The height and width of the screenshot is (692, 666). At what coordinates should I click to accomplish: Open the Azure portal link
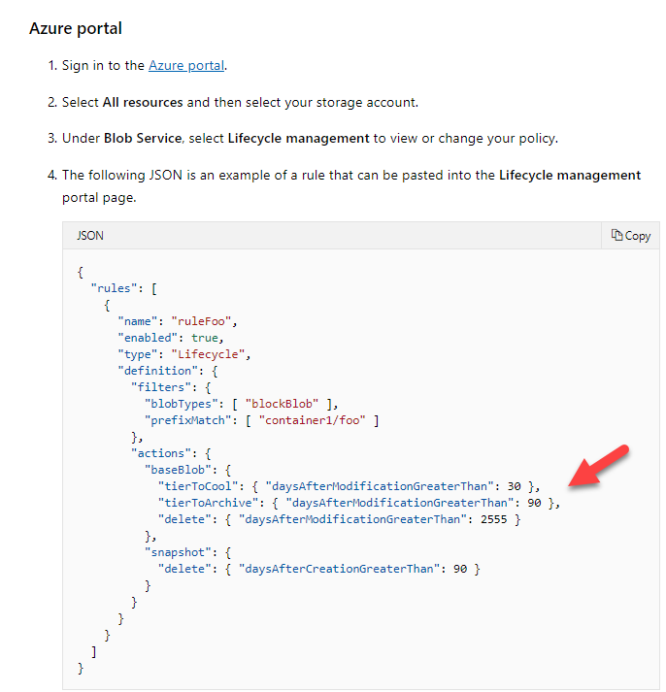coord(186,66)
